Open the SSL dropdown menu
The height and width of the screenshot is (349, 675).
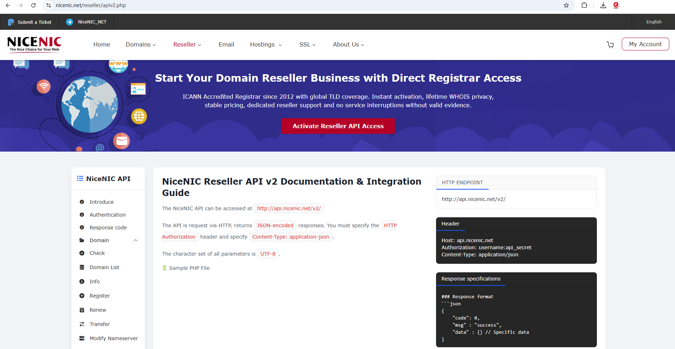click(307, 44)
